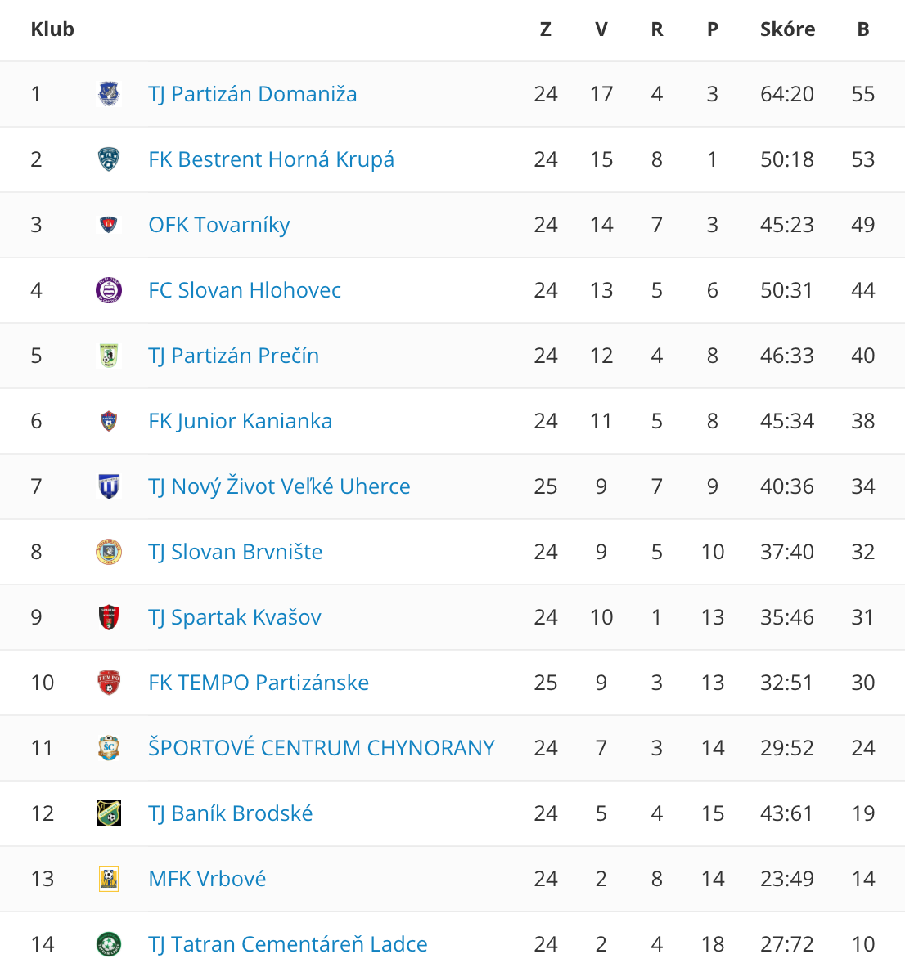Click the OFK Tovarníky crest
905x972 pixels.
109,225
